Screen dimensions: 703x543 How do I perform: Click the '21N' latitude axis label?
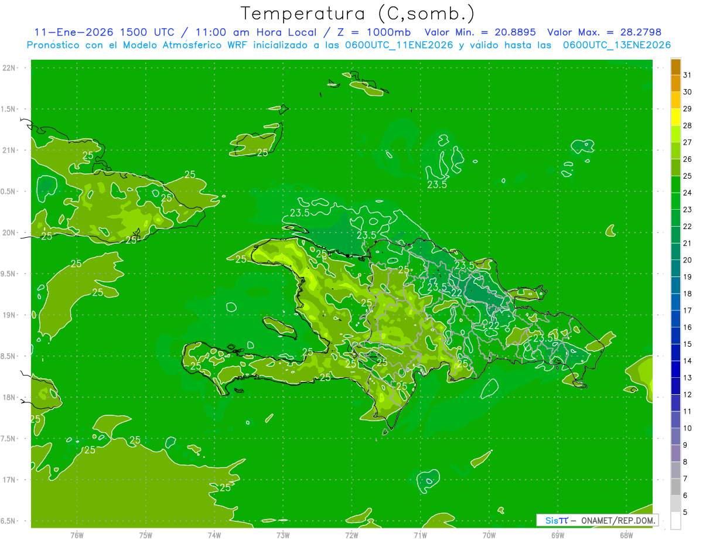point(9,150)
